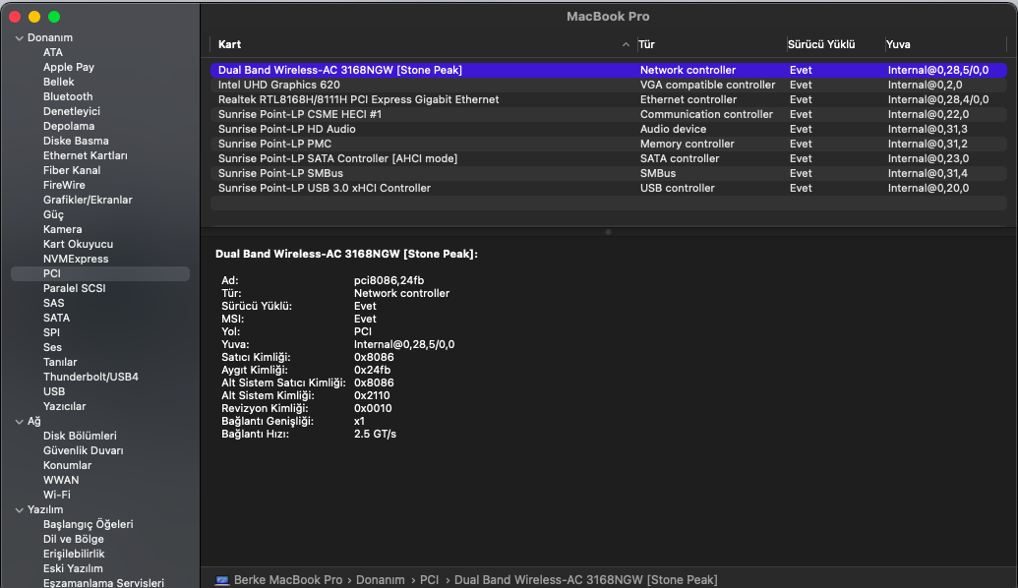
Task: Collapse the Donanım section
Action: pos(19,38)
